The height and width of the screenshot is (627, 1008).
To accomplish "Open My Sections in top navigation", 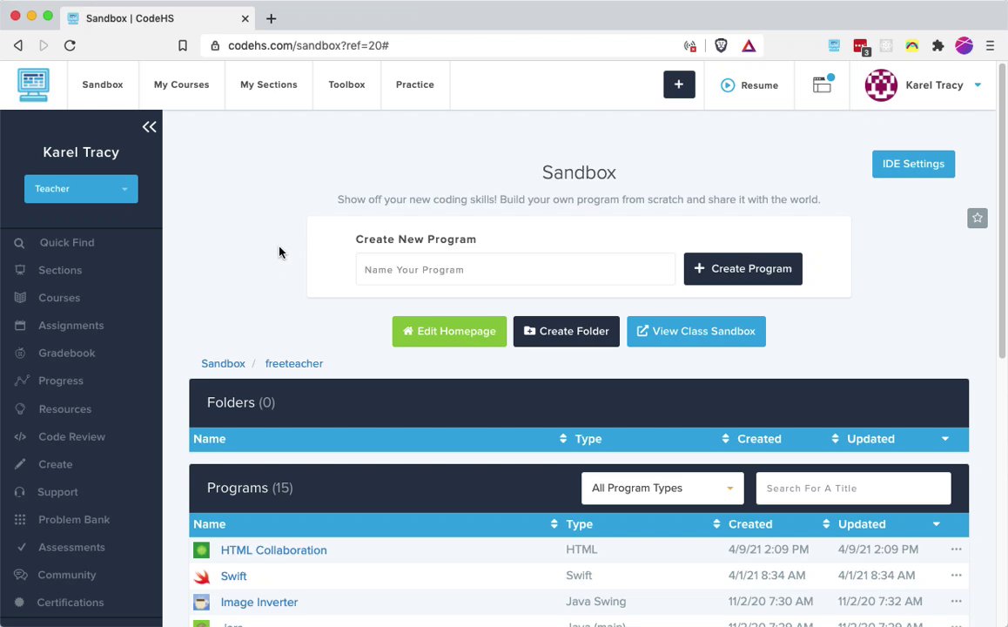I will coord(269,84).
